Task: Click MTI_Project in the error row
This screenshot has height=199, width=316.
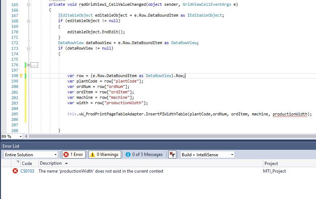Action: tap(274, 171)
